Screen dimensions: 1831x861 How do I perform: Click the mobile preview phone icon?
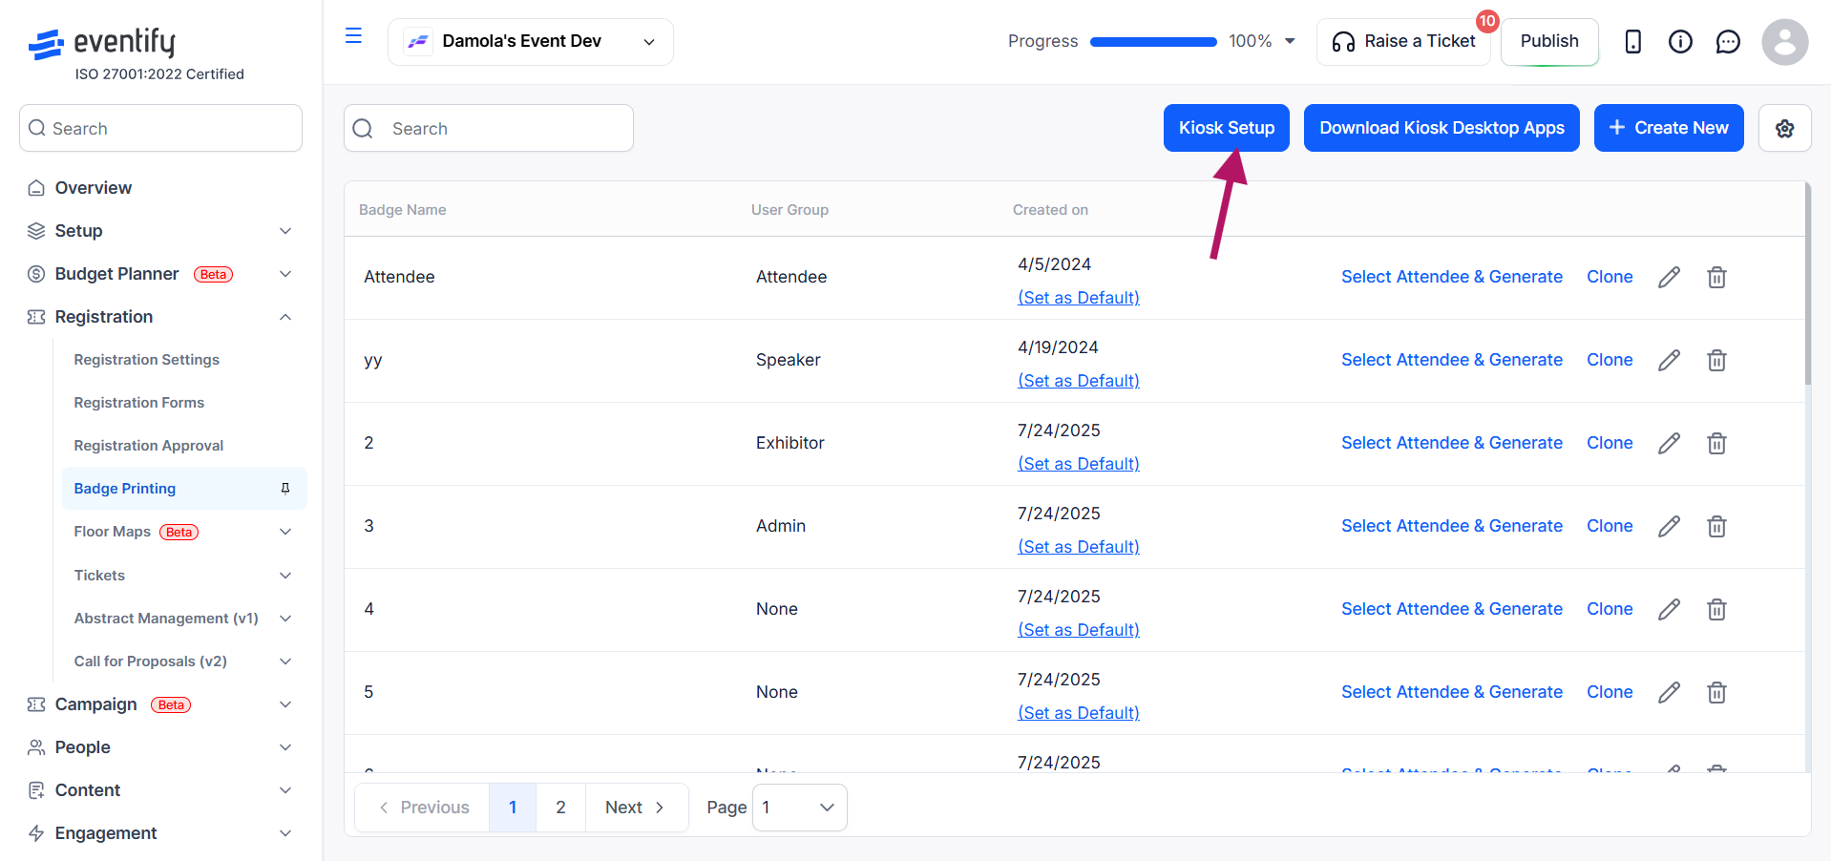click(x=1632, y=42)
